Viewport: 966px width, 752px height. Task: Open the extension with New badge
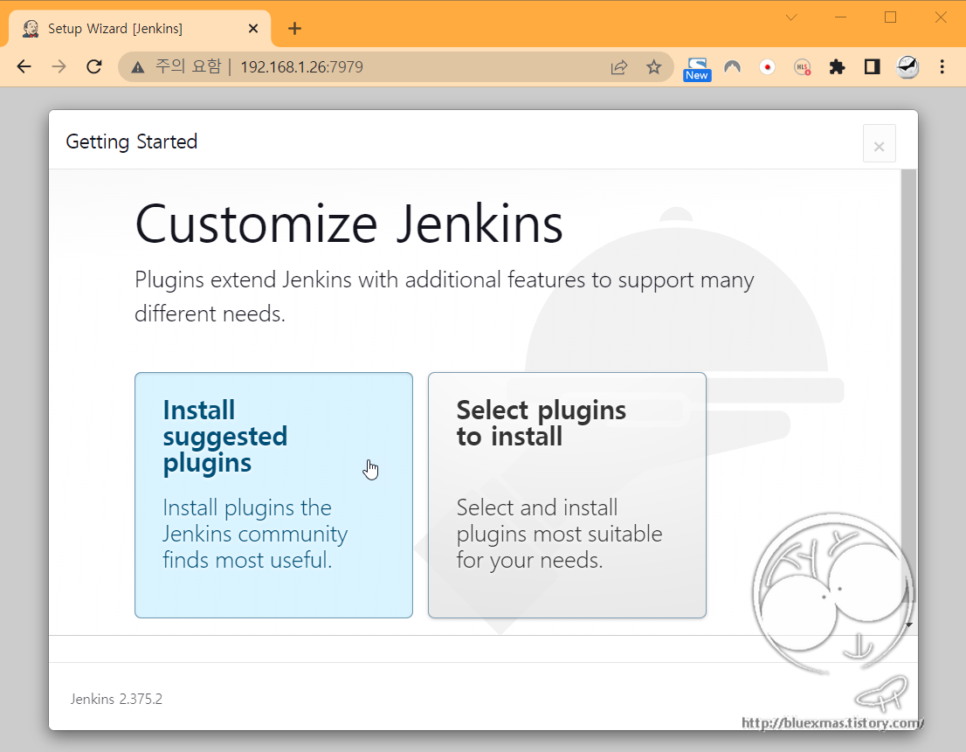[x=697, y=69]
